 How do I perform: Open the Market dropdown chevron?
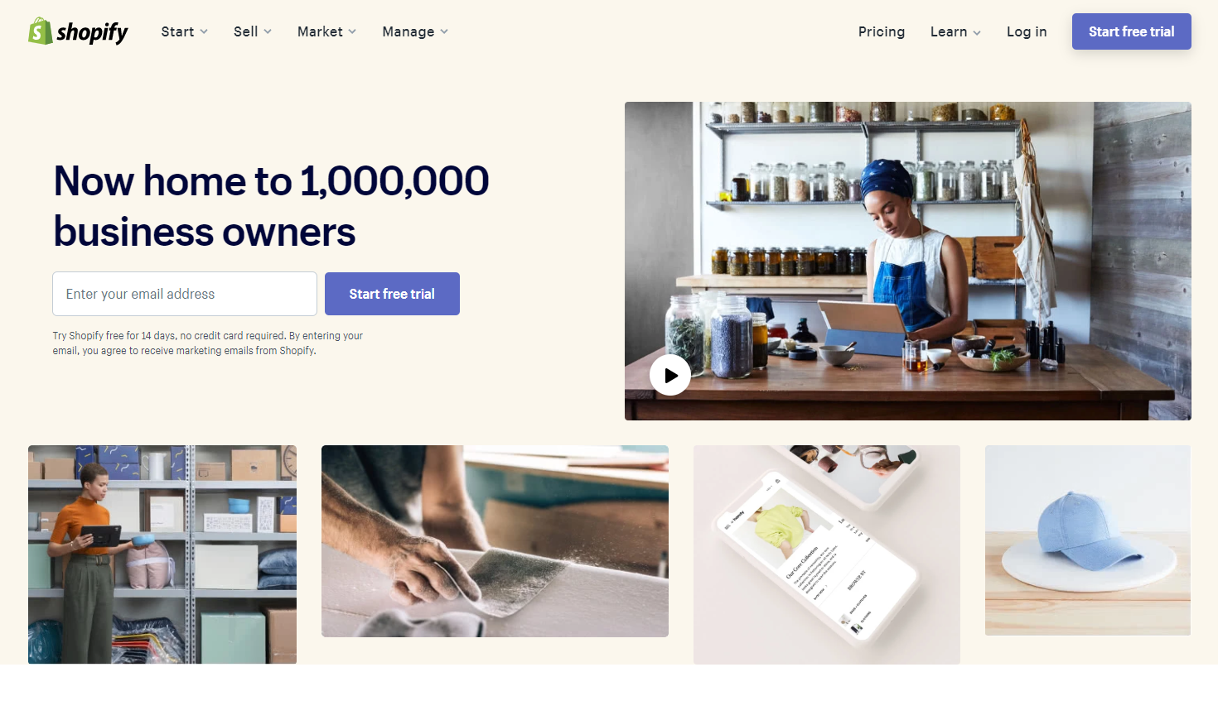click(x=352, y=32)
